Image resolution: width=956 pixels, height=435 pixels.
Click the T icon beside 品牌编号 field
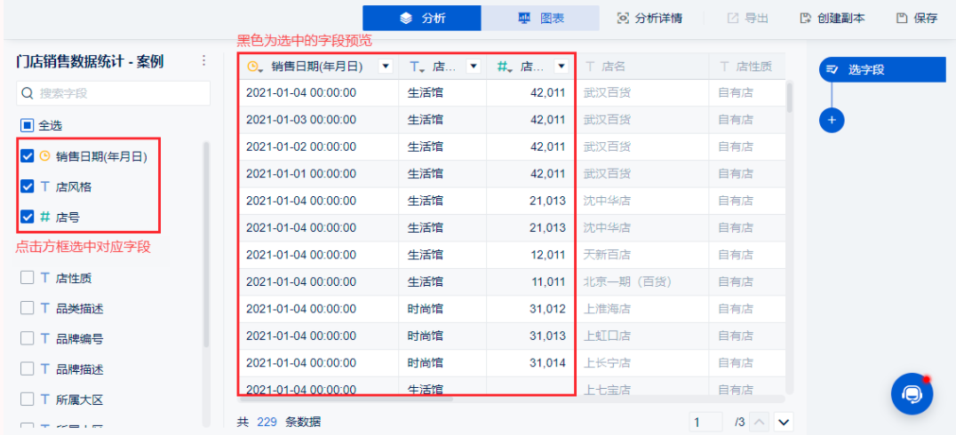click(44, 338)
